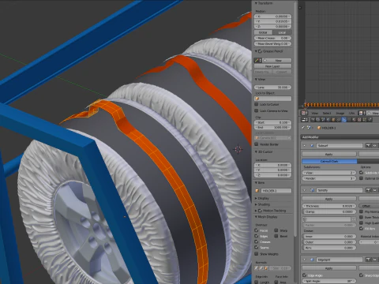Image resolution: width=379 pixels, height=284 pixels.
Task: Expand the Motion Tracking panel
Action: coord(256,211)
